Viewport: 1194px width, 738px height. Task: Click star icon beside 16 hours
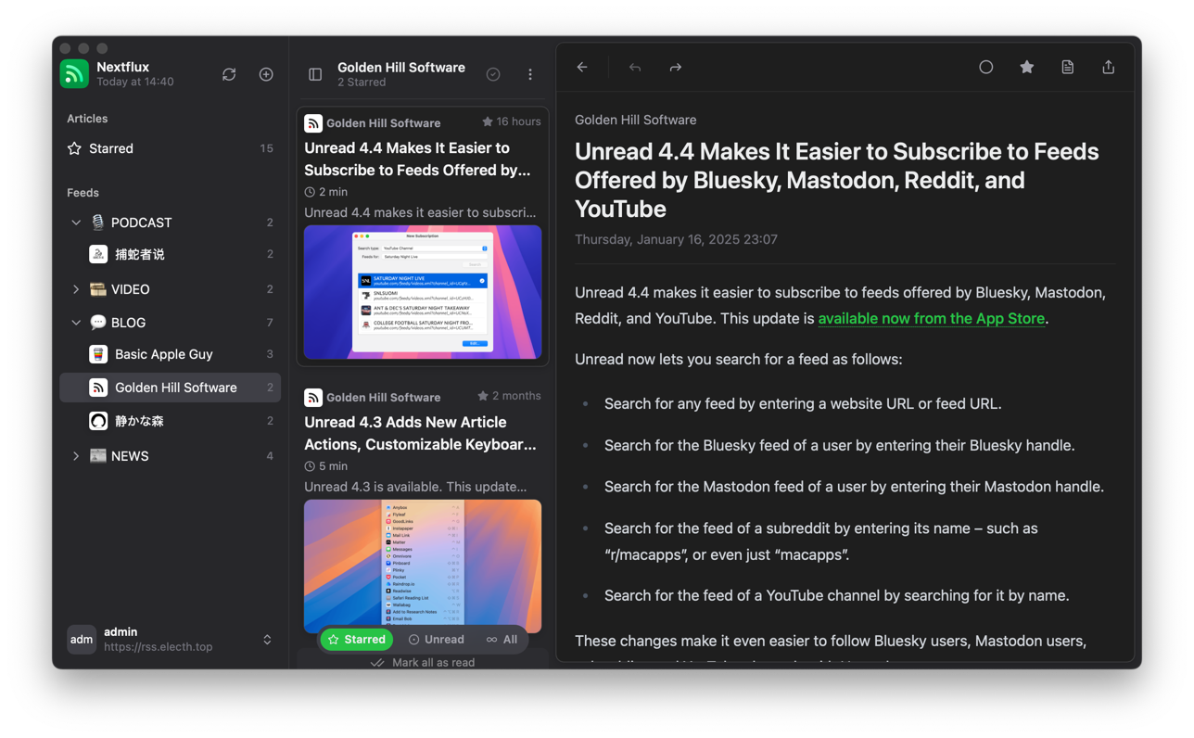point(488,121)
